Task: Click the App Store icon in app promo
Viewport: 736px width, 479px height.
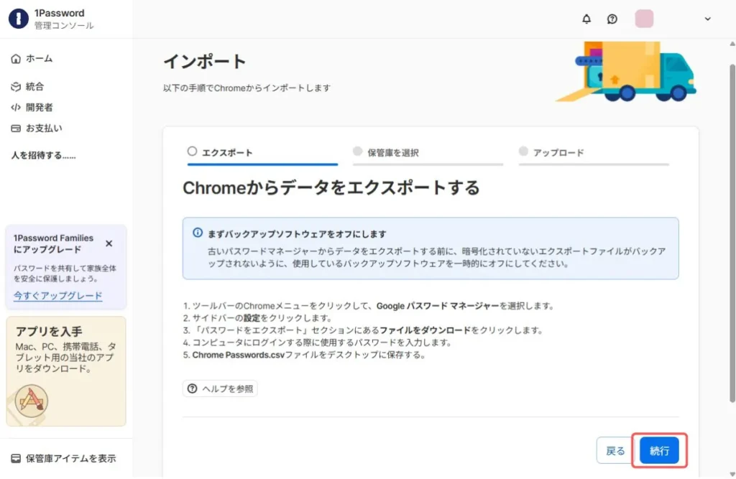Action: (x=31, y=401)
